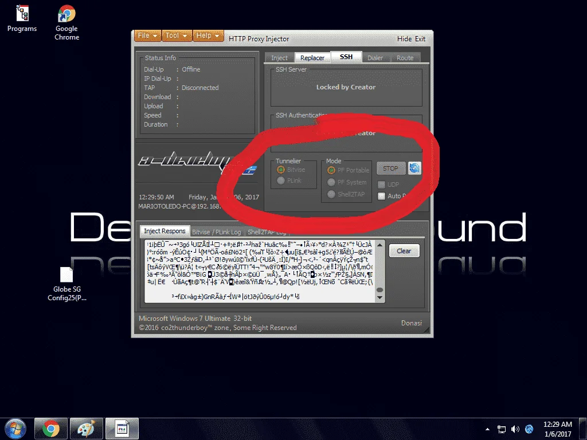Viewport: 587px width, 440px height.
Task: Open the Programs desktop shortcut
Action: click(x=22, y=19)
